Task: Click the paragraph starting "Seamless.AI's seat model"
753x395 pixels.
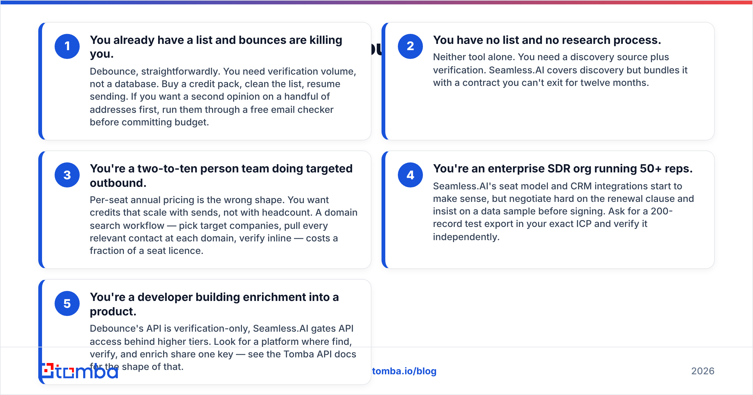Action: pyautogui.click(x=563, y=211)
